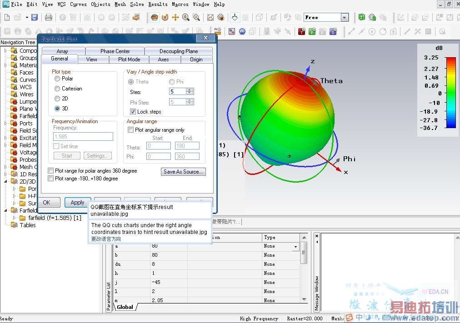Image resolution: width=460 pixels, height=323 pixels.
Task: Click the Print icon
Action: pyautogui.click(x=48, y=17)
